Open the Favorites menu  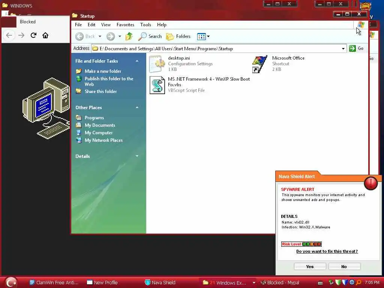(x=125, y=25)
